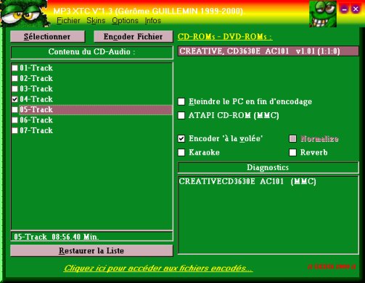Open the Options menu
The width and height of the screenshot is (365, 283).
[125, 21]
